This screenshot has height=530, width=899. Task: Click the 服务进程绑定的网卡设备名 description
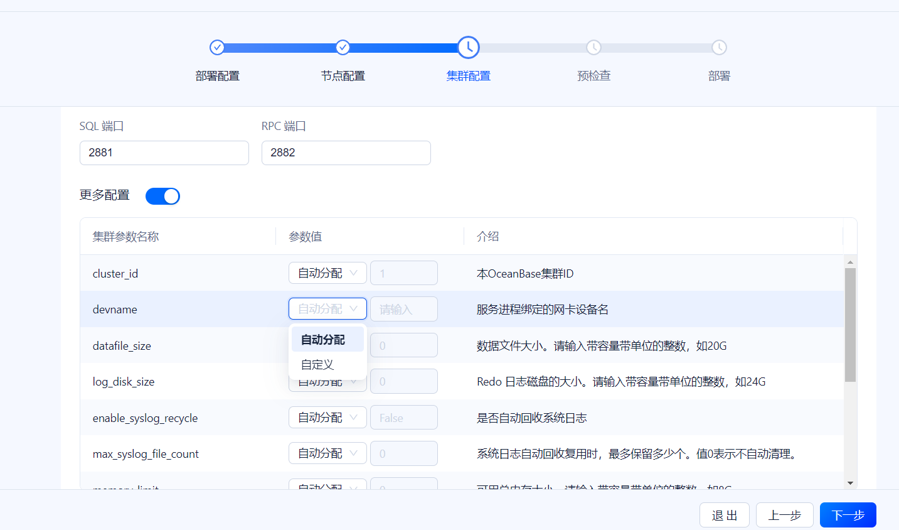tap(543, 310)
